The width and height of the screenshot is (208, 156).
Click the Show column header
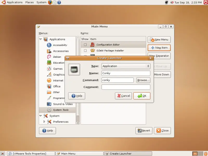pyautogui.click(x=85, y=39)
